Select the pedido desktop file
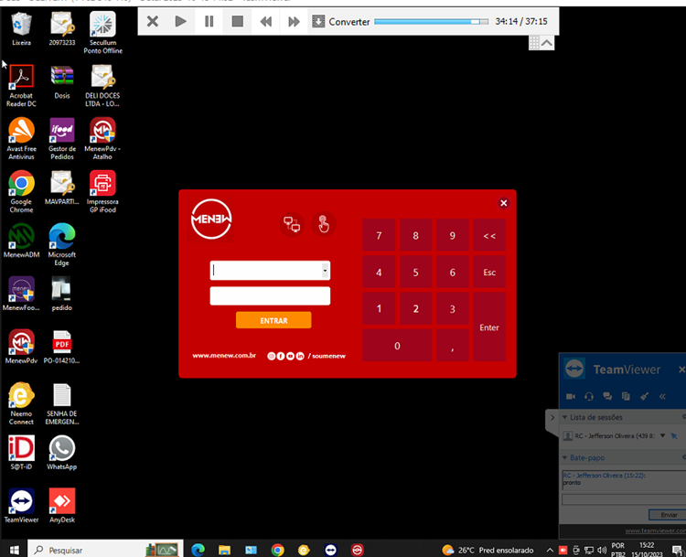This screenshot has width=686, height=557. point(61,294)
